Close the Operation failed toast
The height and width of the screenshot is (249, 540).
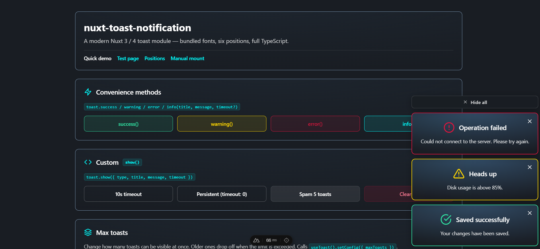click(530, 121)
